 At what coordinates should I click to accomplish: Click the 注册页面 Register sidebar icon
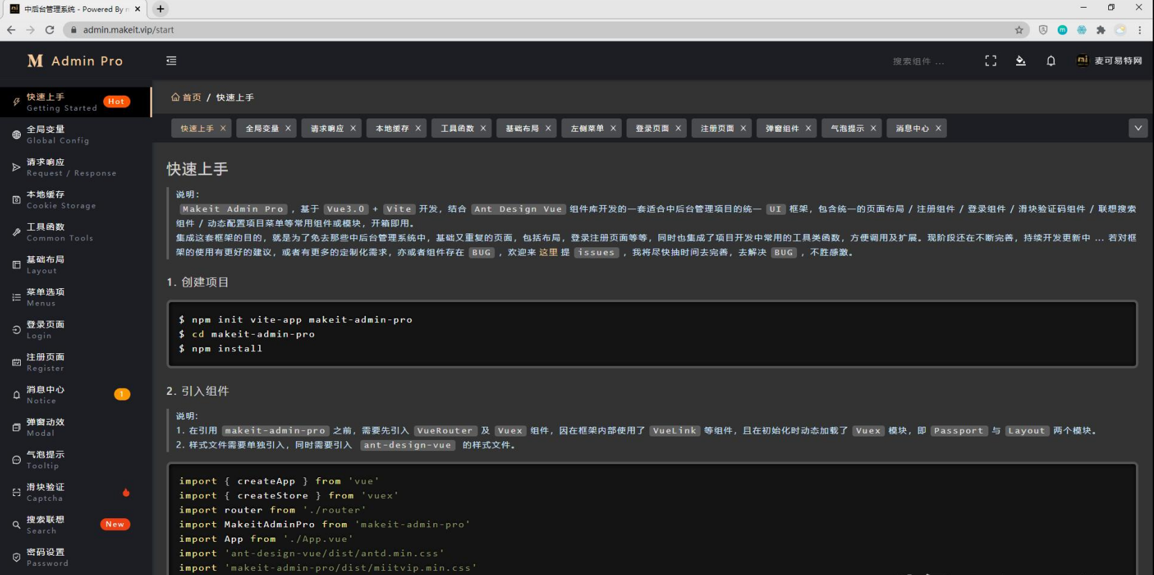click(x=17, y=362)
